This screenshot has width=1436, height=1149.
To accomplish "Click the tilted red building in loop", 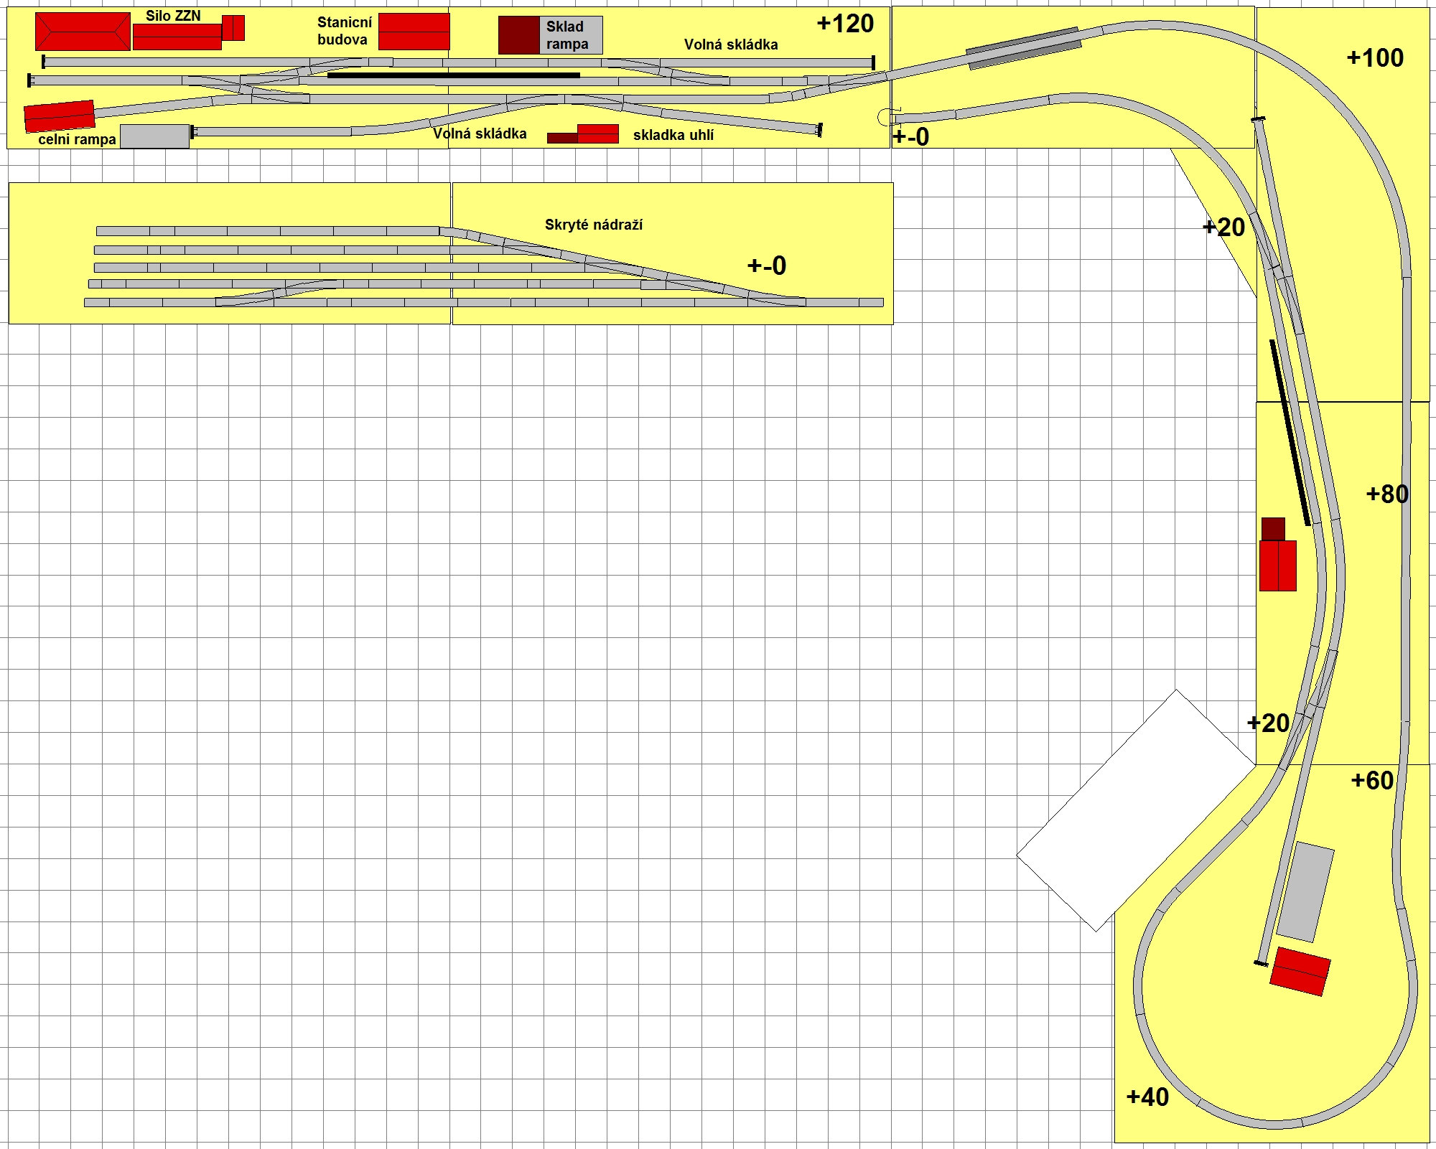I will [1300, 972].
